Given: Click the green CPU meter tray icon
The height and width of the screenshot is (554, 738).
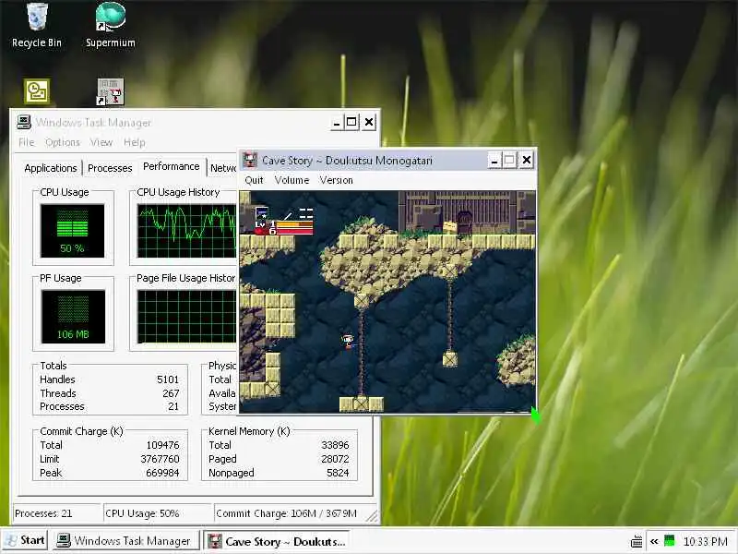Looking at the screenshot, I should click(x=669, y=540).
